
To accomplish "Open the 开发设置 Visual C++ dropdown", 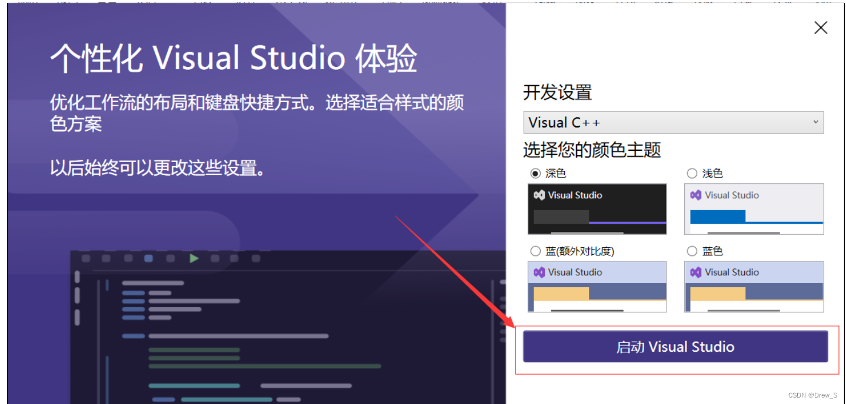I will pos(674,123).
